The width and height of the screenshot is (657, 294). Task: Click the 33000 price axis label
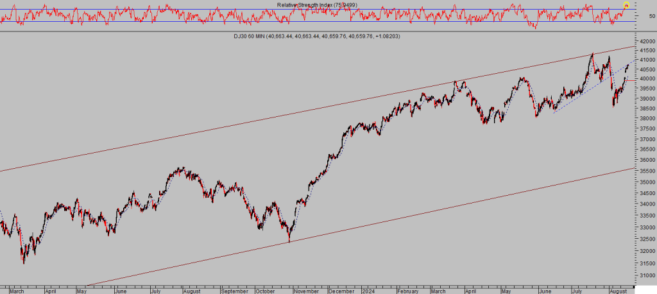pyautogui.click(x=647, y=227)
